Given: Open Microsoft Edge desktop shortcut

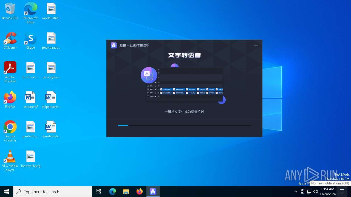Looking at the screenshot, I should pos(30,13).
